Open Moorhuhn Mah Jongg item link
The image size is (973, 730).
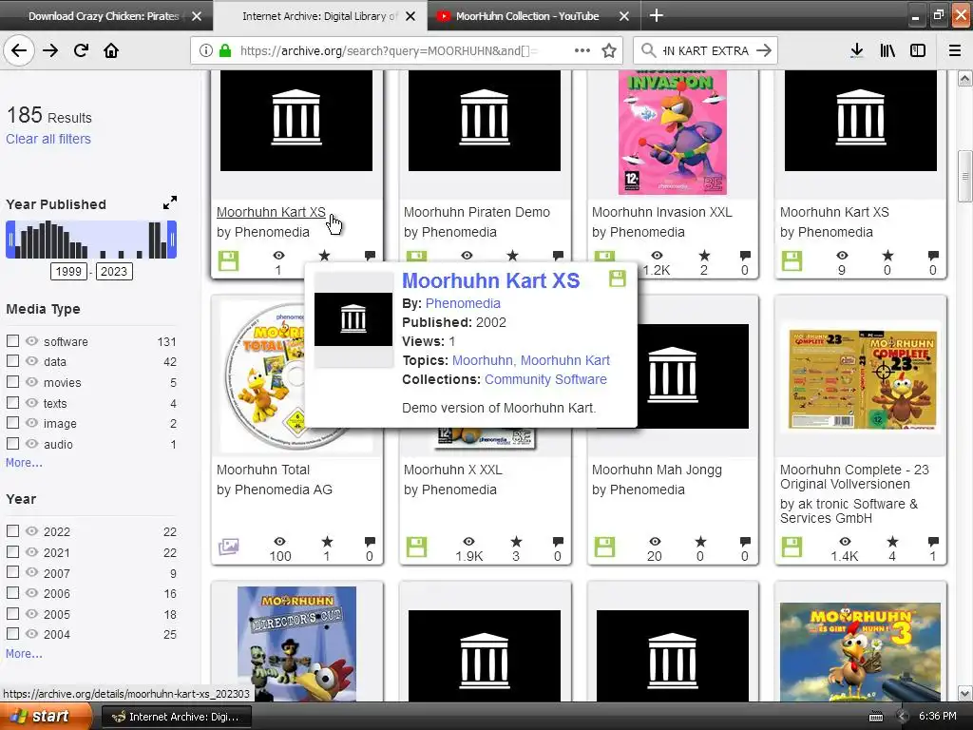(657, 470)
